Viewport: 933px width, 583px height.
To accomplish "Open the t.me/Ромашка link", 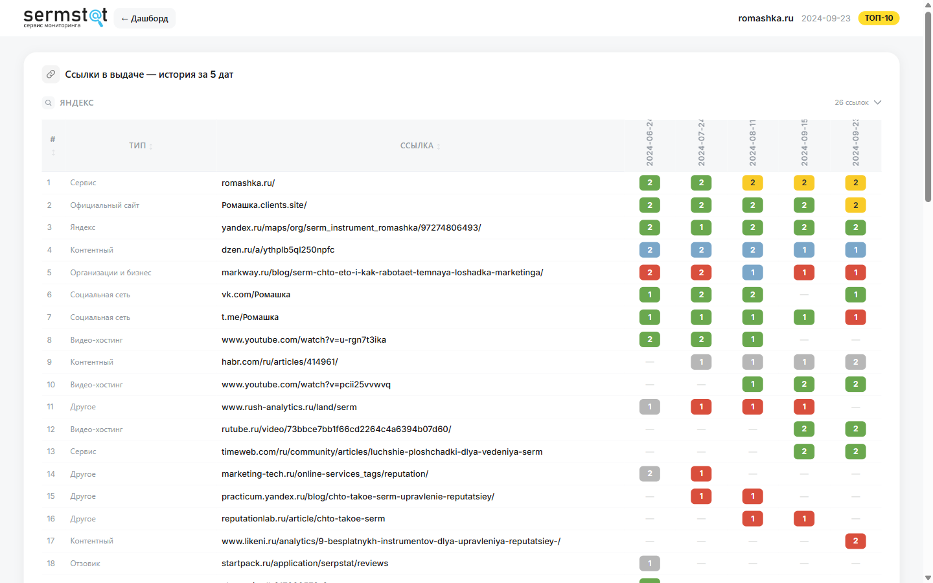I will tap(250, 317).
